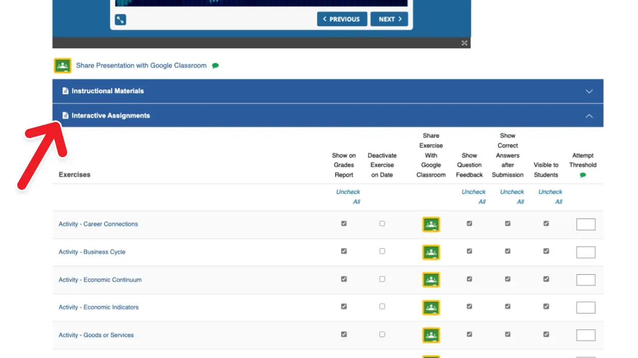Go to the previous slide with PREVIOUS
638x358 pixels.
[x=342, y=19]
